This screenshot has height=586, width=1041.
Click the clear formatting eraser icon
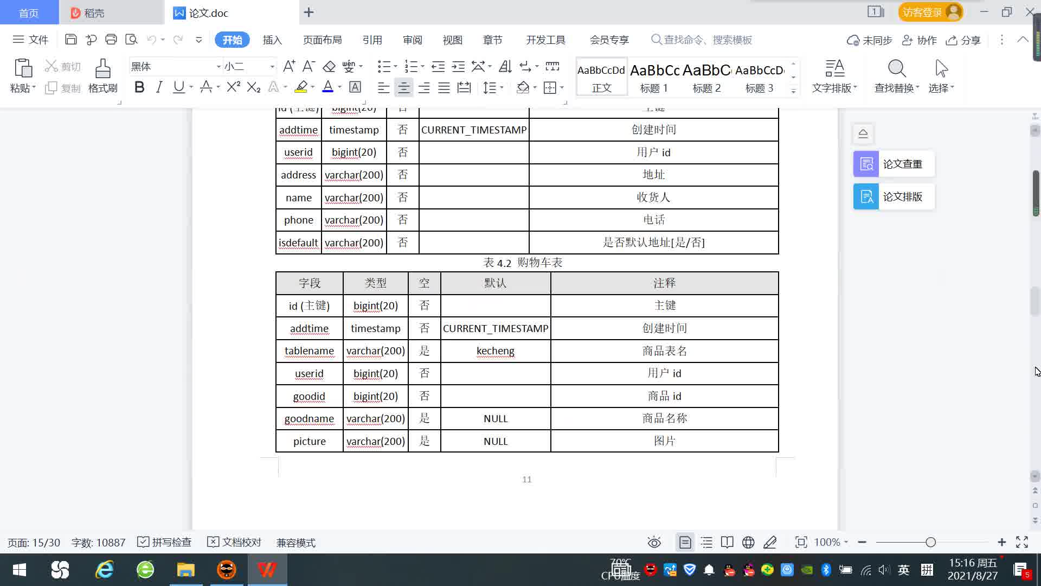tap(329, 66)
